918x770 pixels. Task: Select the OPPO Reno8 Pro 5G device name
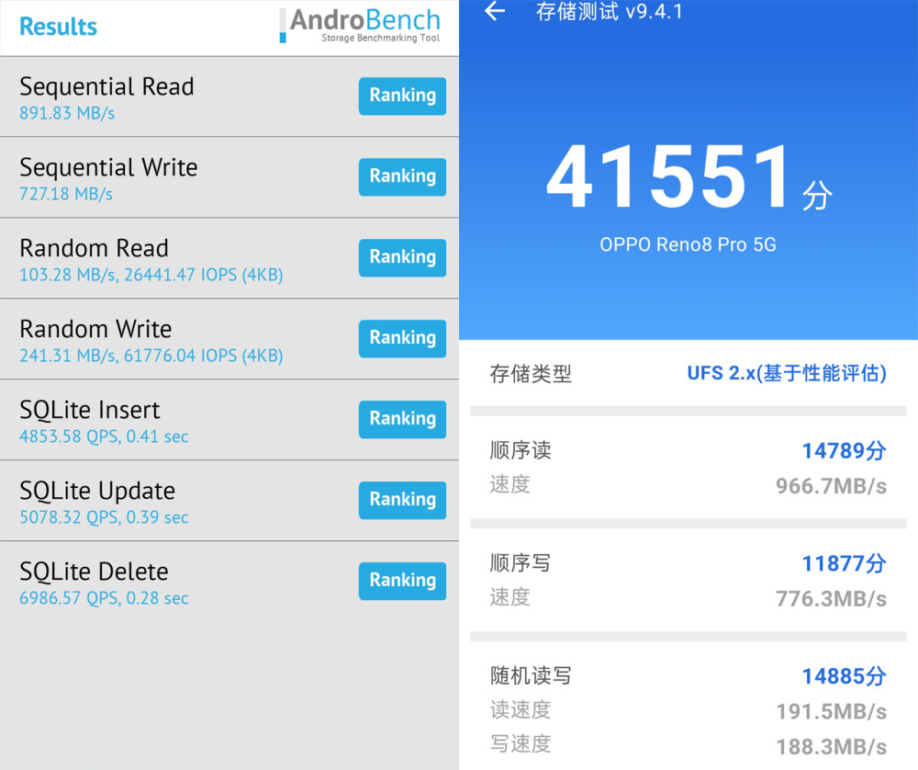click(x=688, y=245)
